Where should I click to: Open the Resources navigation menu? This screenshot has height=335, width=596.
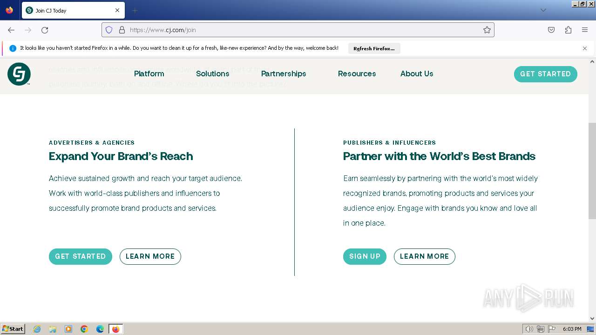[x=357, y=74]
